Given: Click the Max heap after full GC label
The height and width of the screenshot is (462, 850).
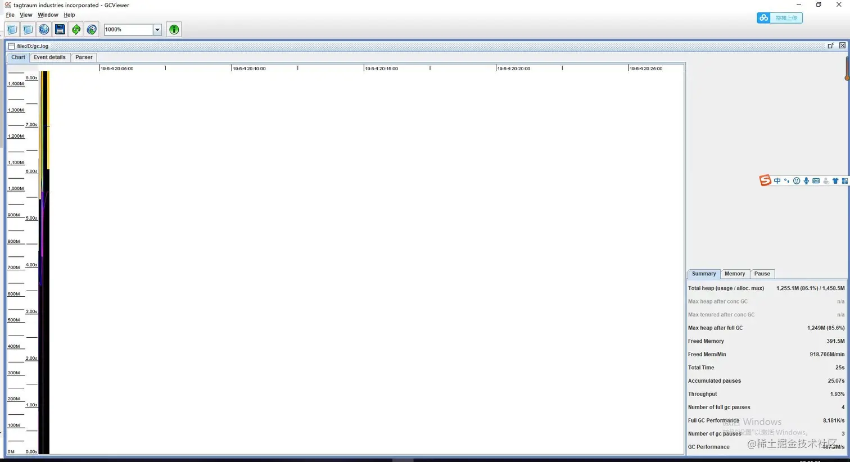Looking at the screenshot, I should pos(715,328).
